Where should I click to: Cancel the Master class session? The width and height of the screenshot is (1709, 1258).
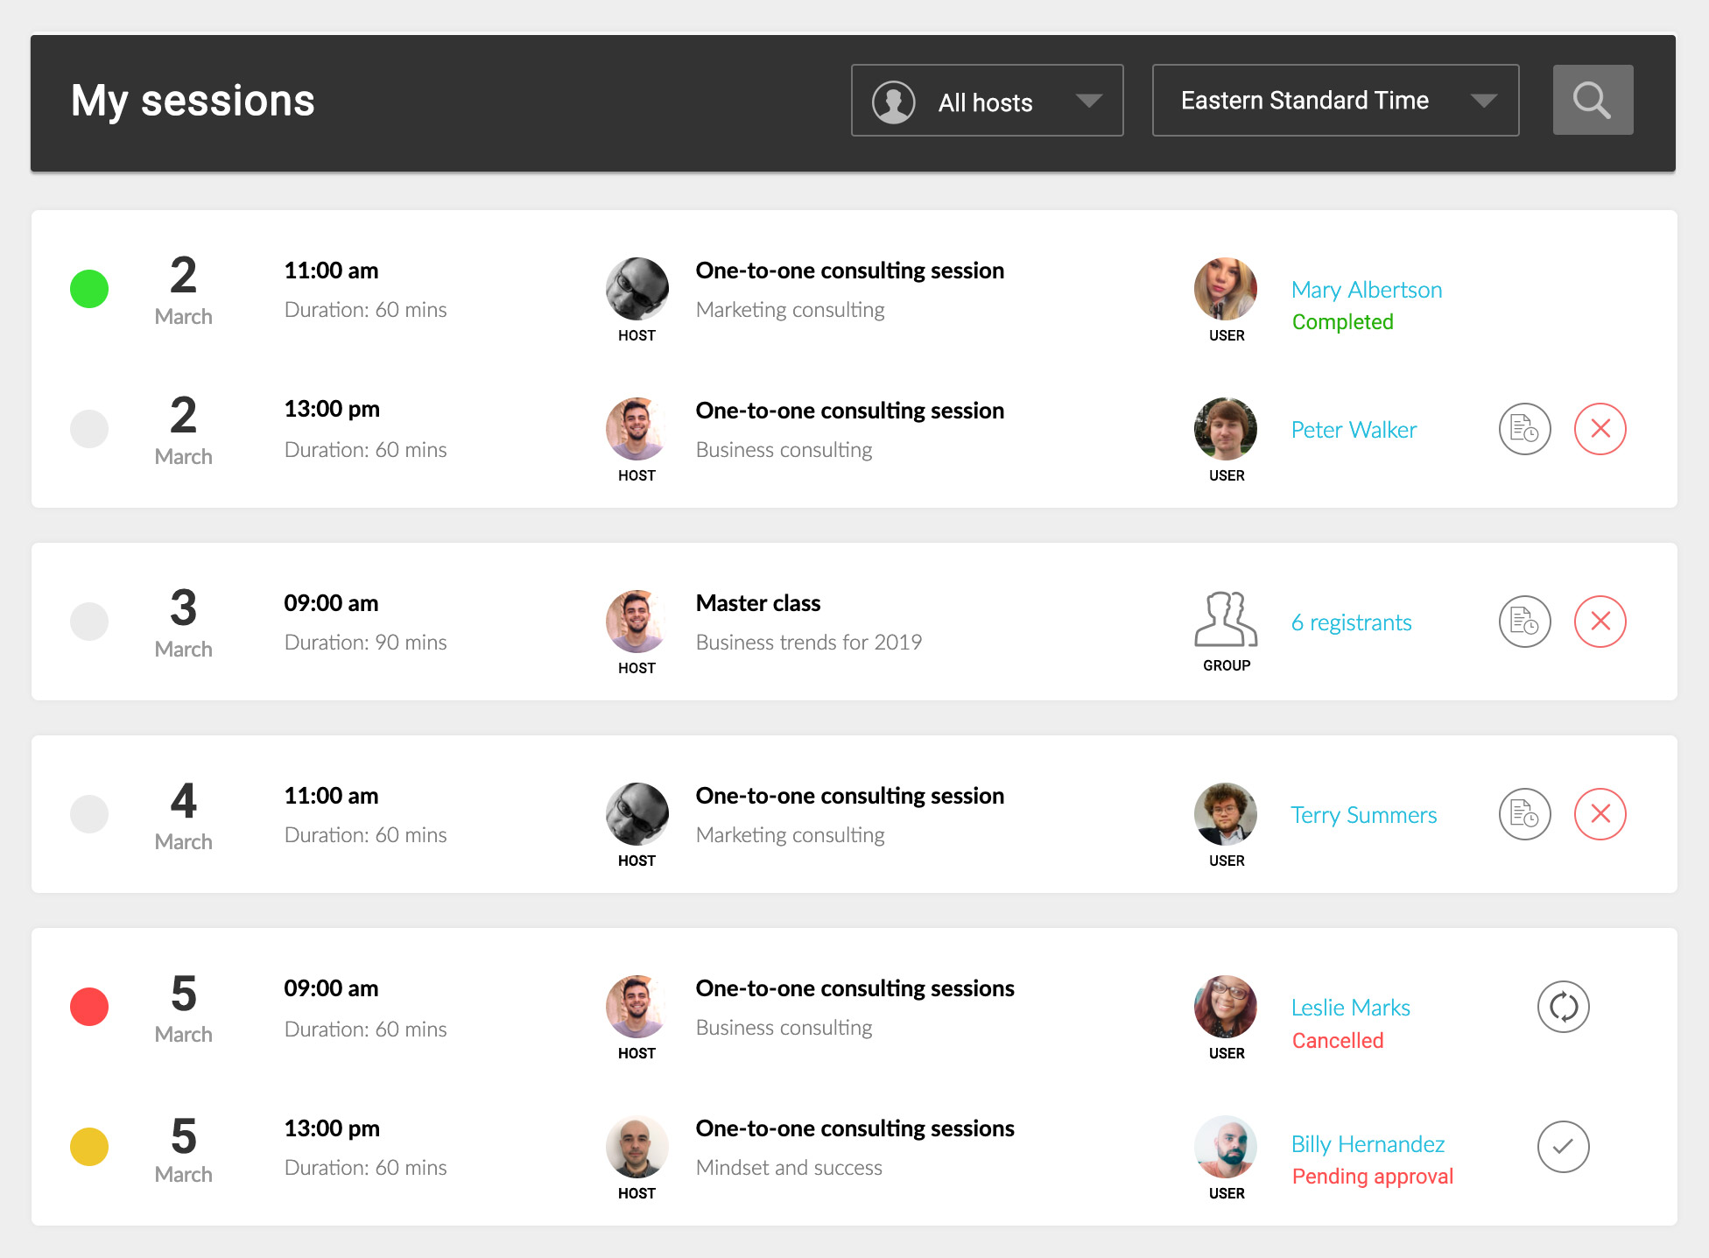[1600, 622]
